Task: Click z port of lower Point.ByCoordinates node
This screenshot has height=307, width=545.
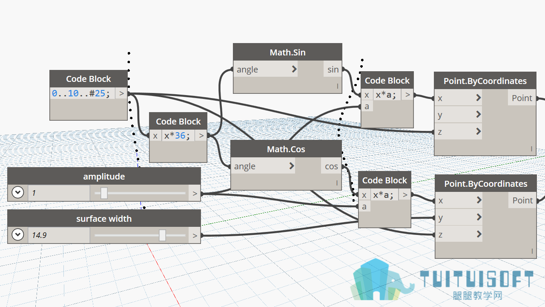Action: pyautogui.click(x=459, y=234)
